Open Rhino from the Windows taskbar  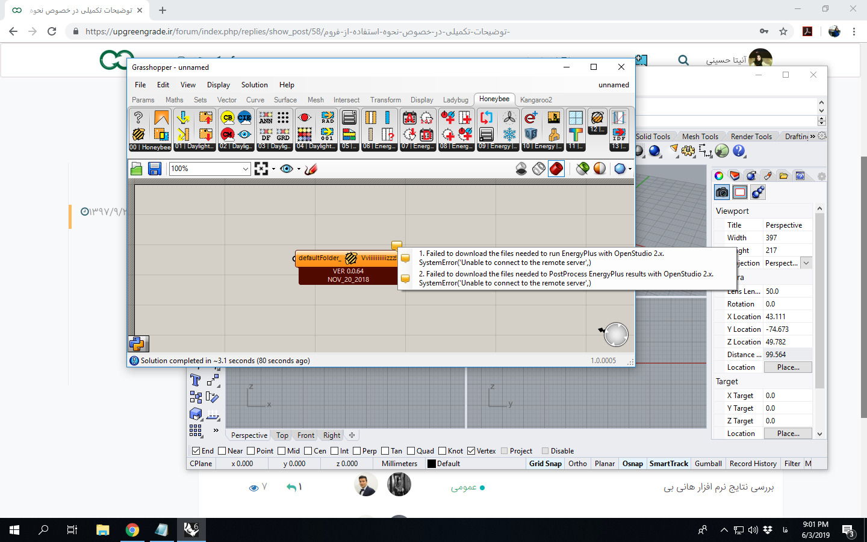(x=191, y=530)
